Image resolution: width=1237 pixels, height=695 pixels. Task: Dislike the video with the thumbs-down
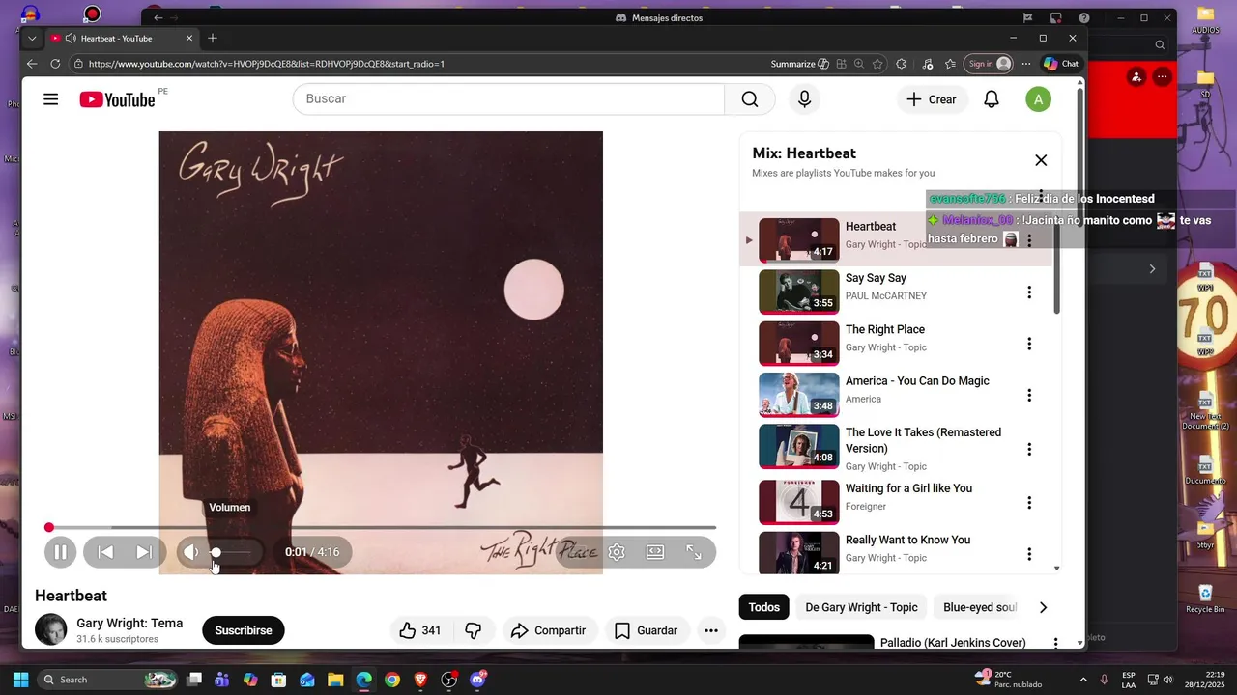point(474,630)
